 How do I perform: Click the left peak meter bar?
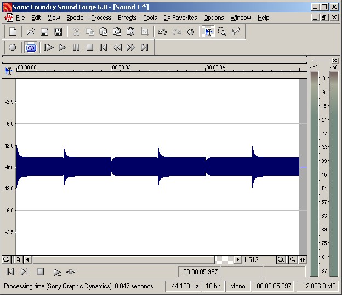pyautogui.click(x=314, y=174)
